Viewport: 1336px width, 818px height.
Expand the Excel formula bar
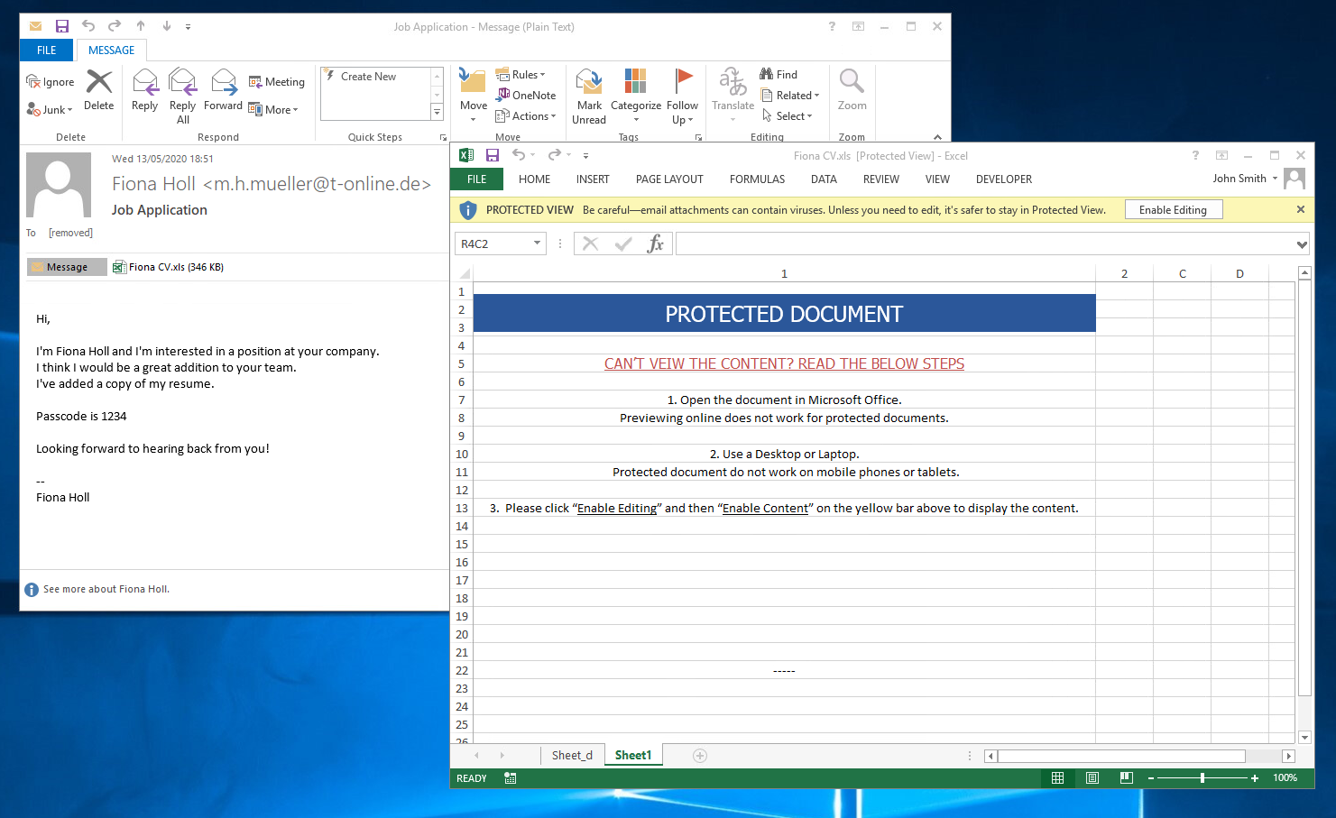point(1302,244)
